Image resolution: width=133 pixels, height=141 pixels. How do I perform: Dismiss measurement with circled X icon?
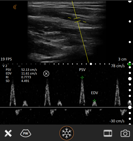pyautogui.click(x=46, y=74)
